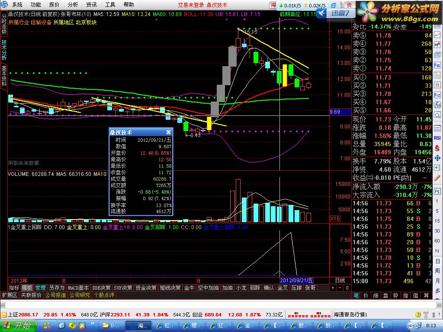Switch to 15-minute period

pos(437,221)
